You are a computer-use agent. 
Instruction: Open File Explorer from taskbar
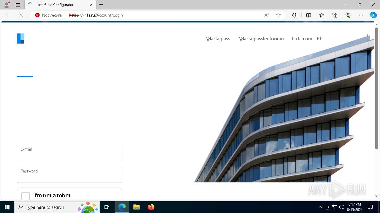coord(137,207)
